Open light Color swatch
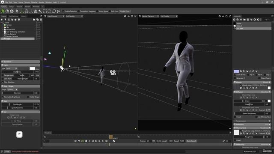Screen dimensions: 274x154 point(33,68)
